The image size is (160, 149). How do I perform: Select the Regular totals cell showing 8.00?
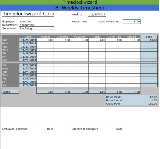coord(45,92)
